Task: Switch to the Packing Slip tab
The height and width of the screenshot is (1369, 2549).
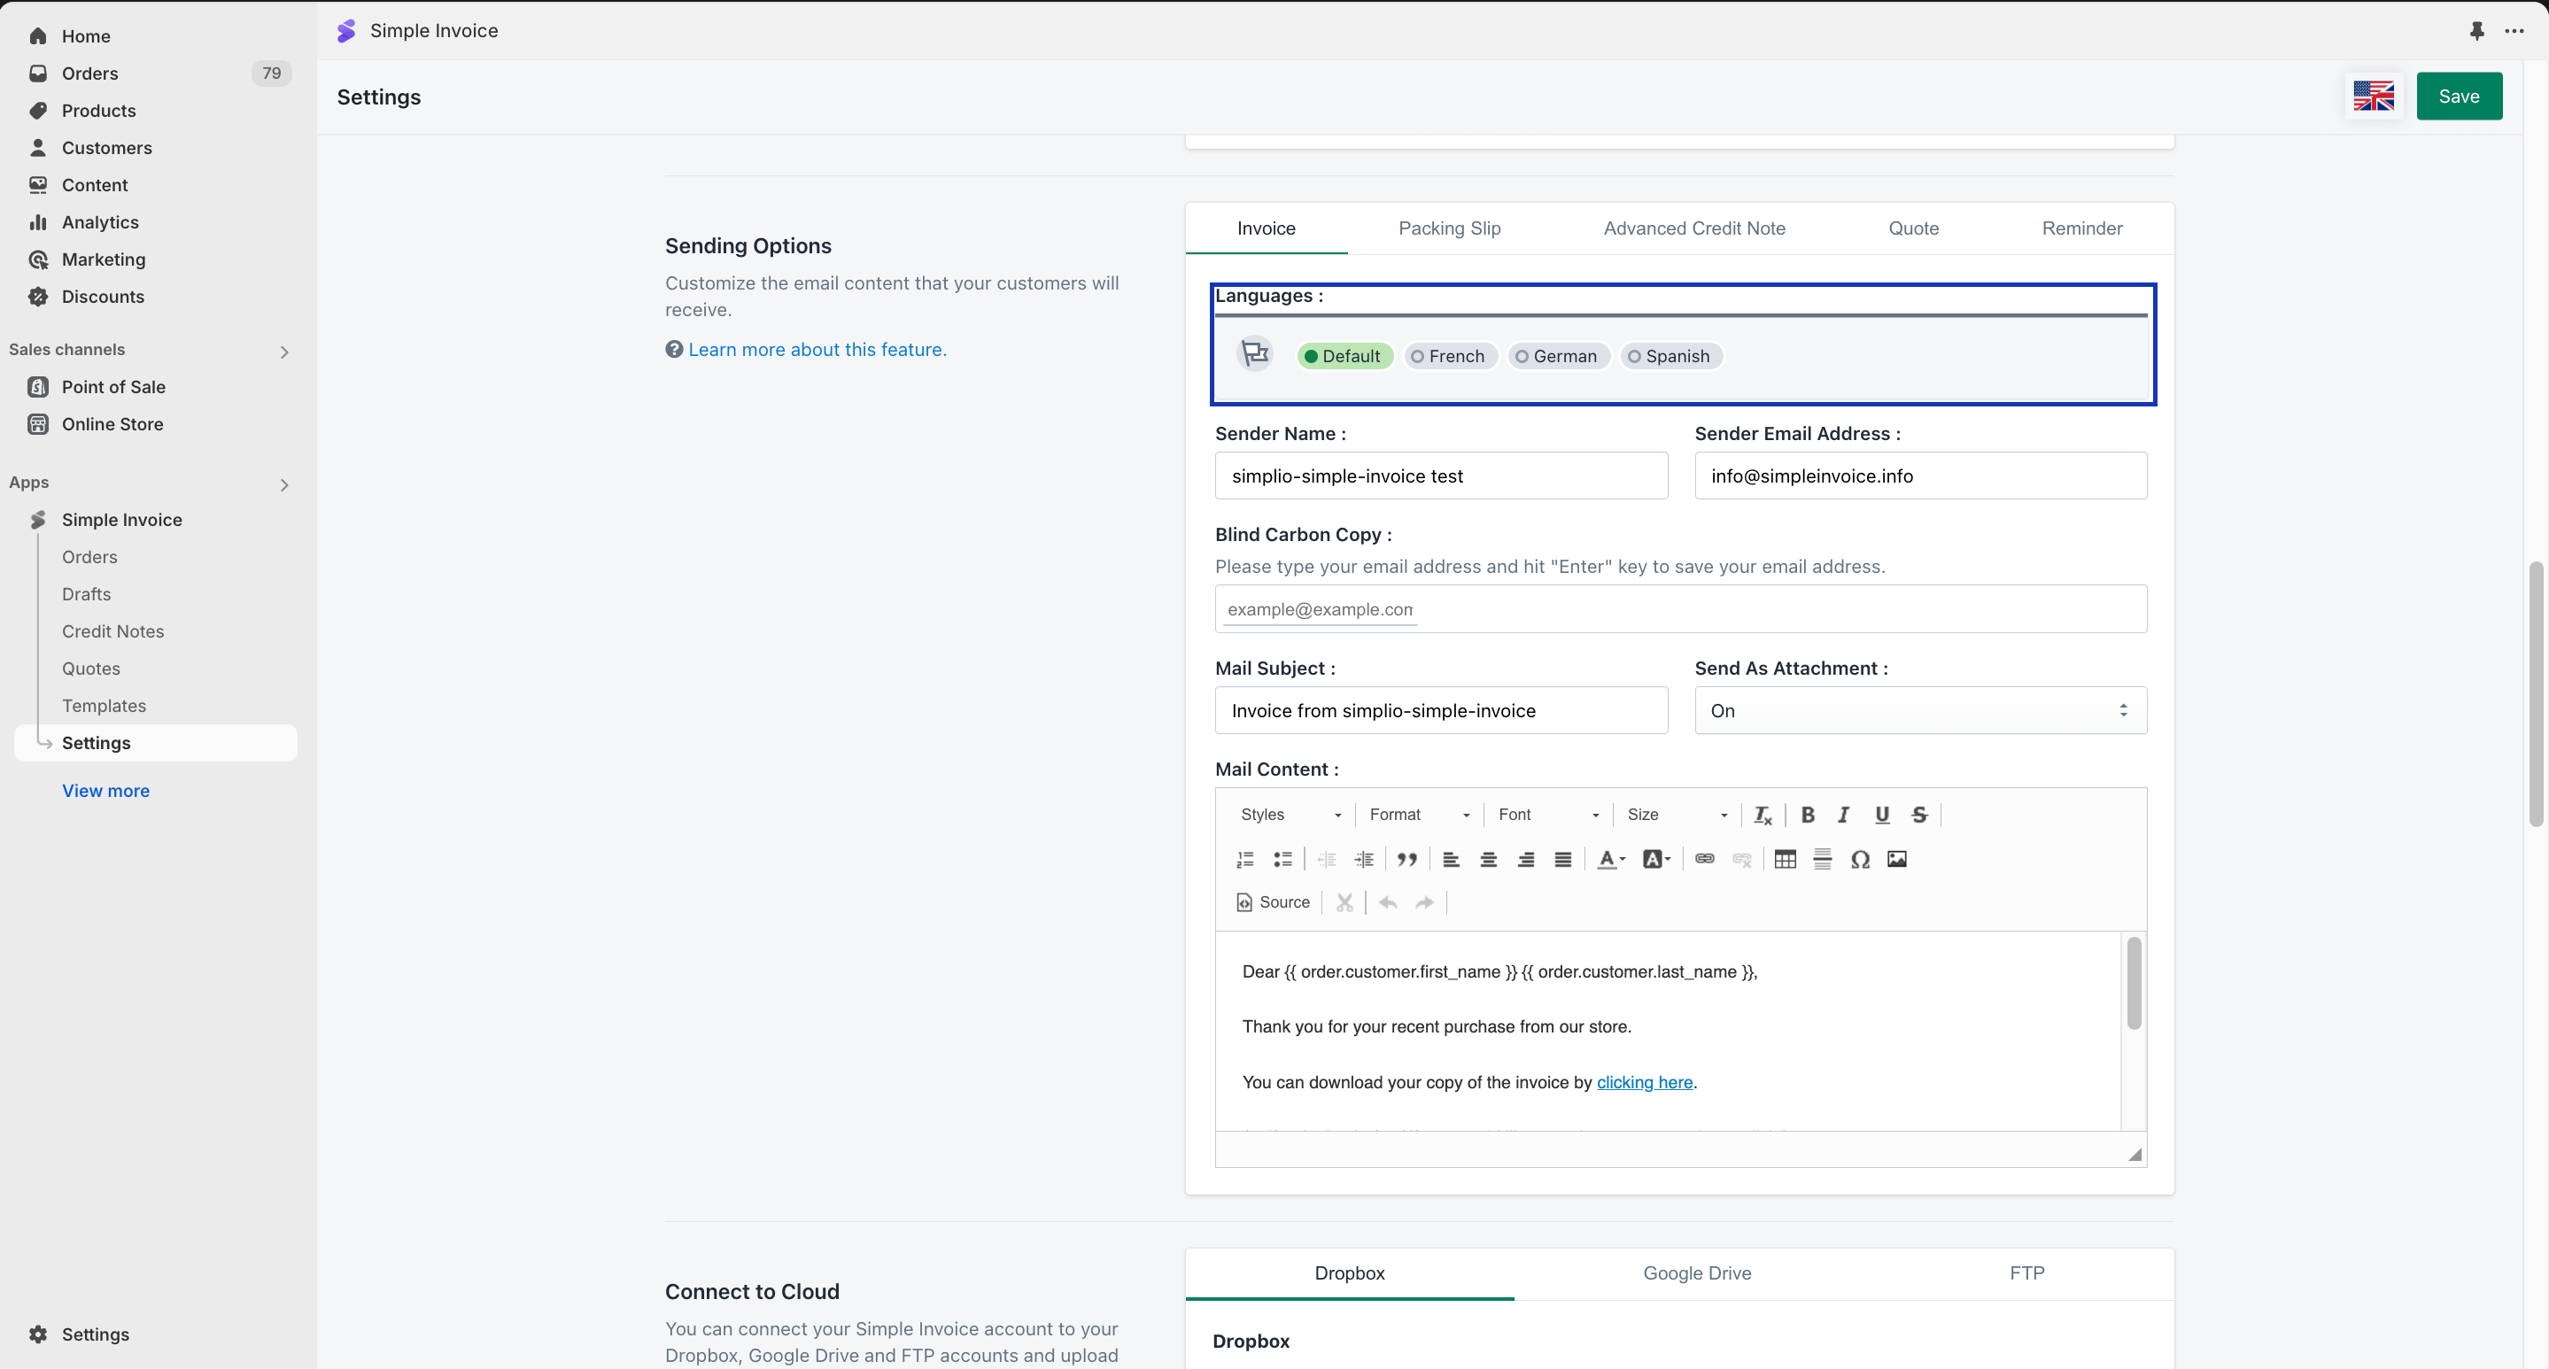Action: [x=1449, y=228]
